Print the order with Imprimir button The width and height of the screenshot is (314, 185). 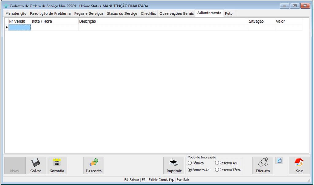174,165
